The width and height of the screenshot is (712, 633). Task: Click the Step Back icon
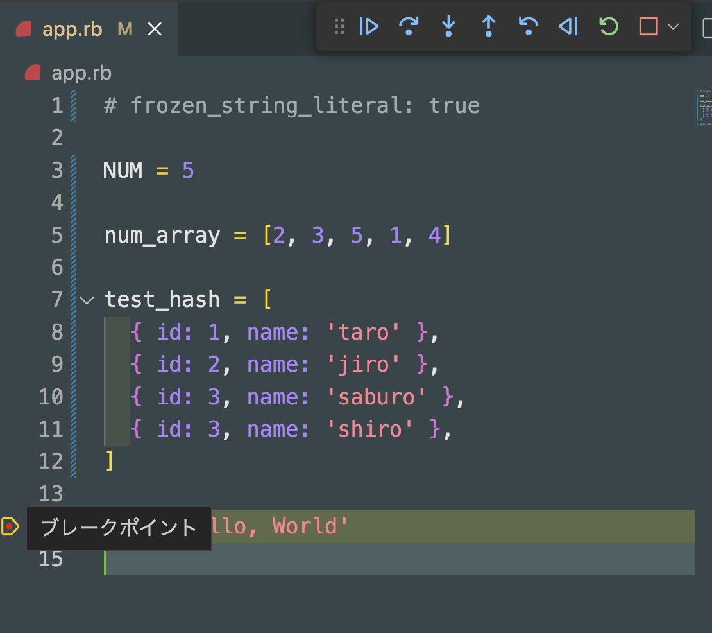tap(528, 27)
